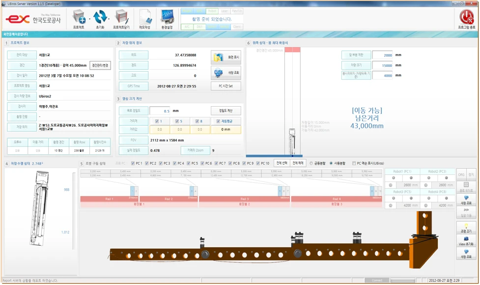Uncheck distance meter 8 checkbox
Screen dimensions: 480x285
(x=197, y=121)
